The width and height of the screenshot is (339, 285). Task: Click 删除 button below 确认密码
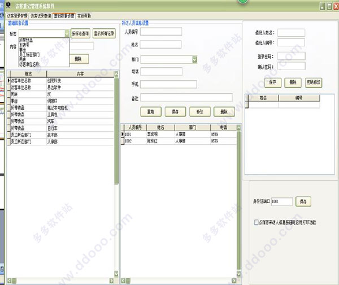pos(293,83)
